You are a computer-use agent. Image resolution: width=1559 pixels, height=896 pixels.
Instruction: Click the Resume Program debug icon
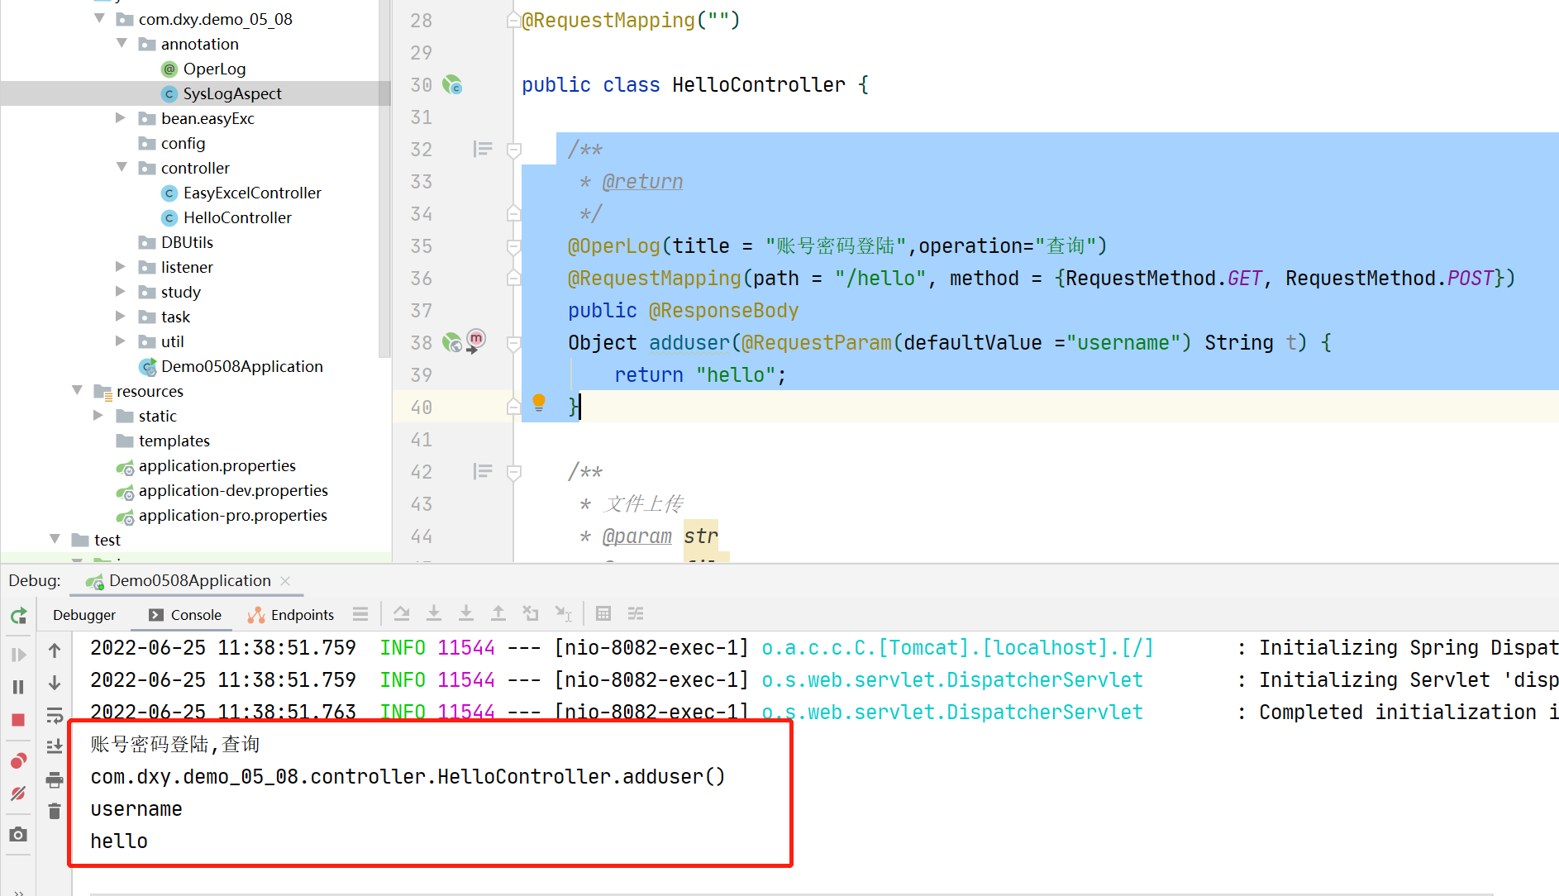(x=18, y=655)
